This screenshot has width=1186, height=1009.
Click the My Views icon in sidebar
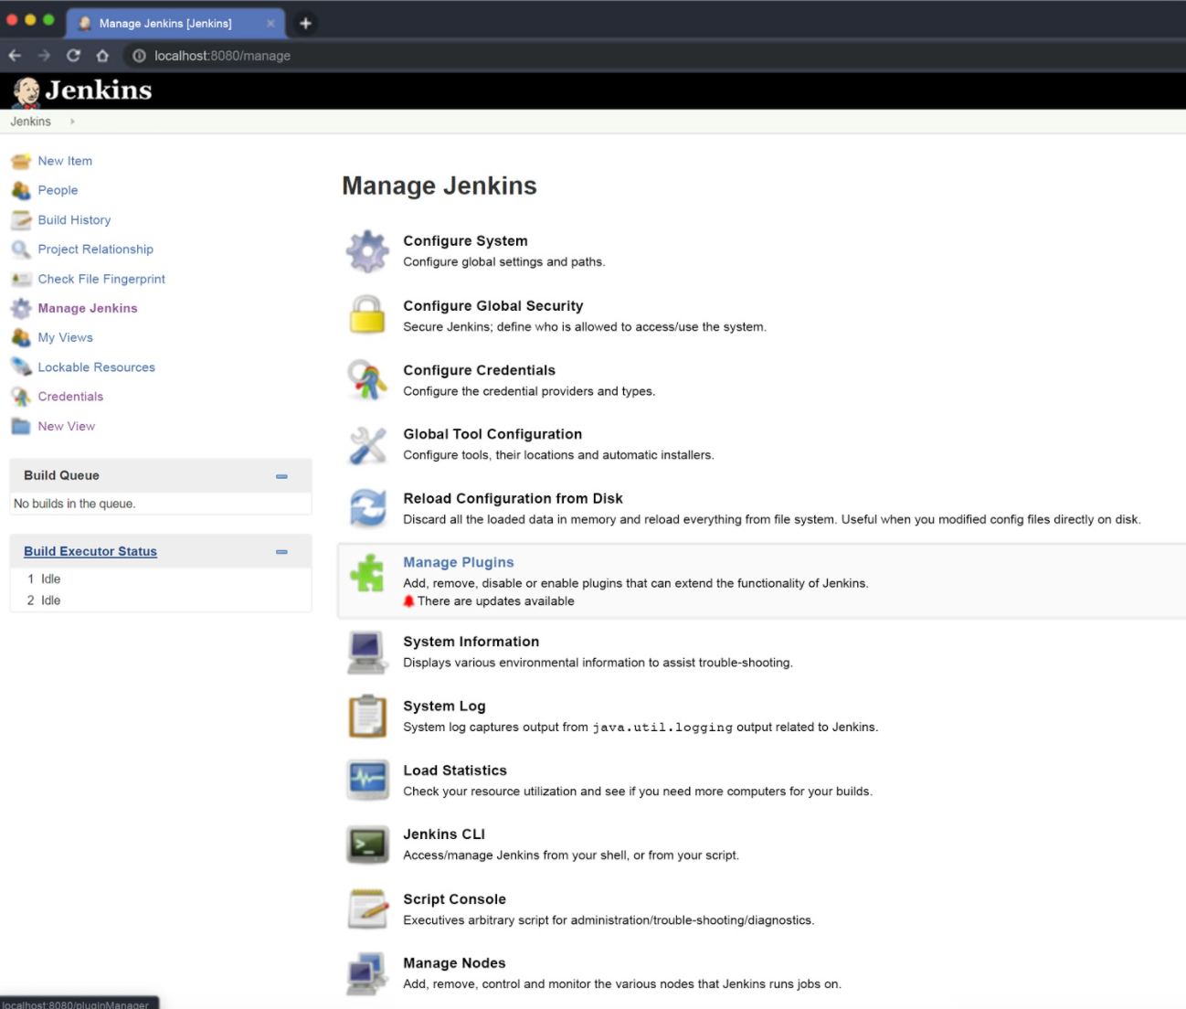coord(21,337)
